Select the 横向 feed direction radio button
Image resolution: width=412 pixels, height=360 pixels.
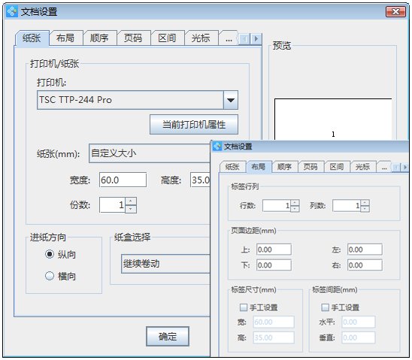click(50, 276)
